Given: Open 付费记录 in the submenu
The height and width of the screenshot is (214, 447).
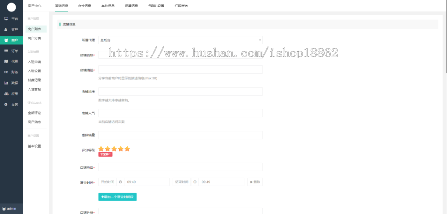Looking at the screenshot, I should click(x=34, y=80).
